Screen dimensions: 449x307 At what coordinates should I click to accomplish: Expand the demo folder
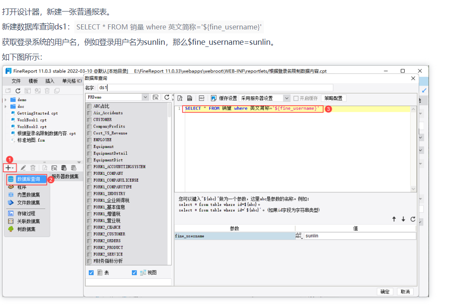pyautogui.click(x=6, y=100)
